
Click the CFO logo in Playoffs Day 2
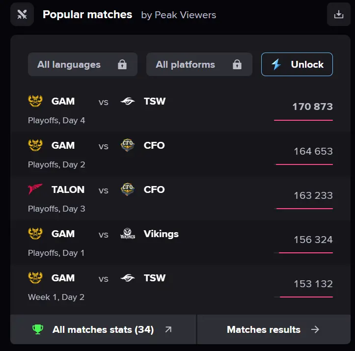[128, 145]
